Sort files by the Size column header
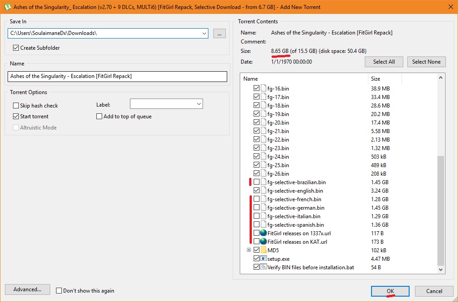This screenshot has height=302, width=458. 385,79
